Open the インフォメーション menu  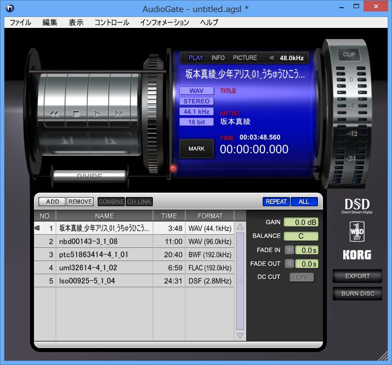(164, 22)
